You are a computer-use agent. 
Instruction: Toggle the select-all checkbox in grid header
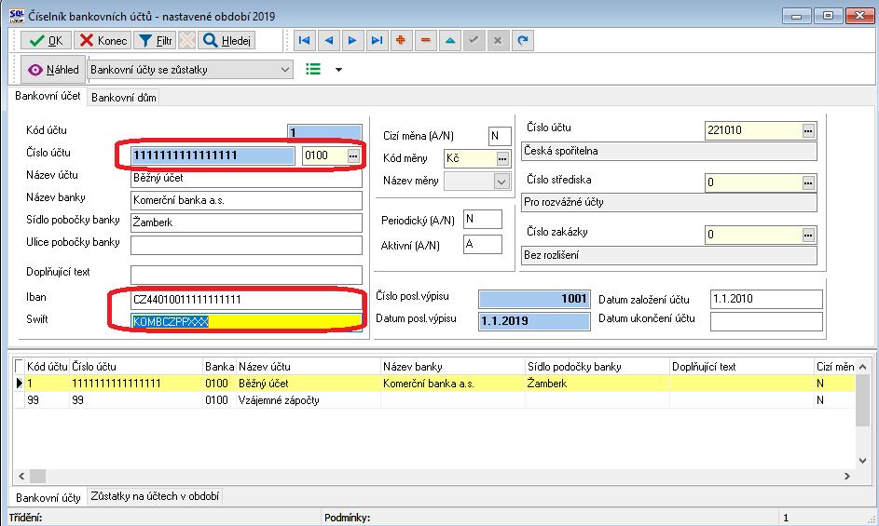pos(20,367)
